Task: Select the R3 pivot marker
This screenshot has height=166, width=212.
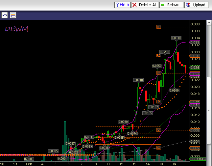Action: [x=159, y=27]
